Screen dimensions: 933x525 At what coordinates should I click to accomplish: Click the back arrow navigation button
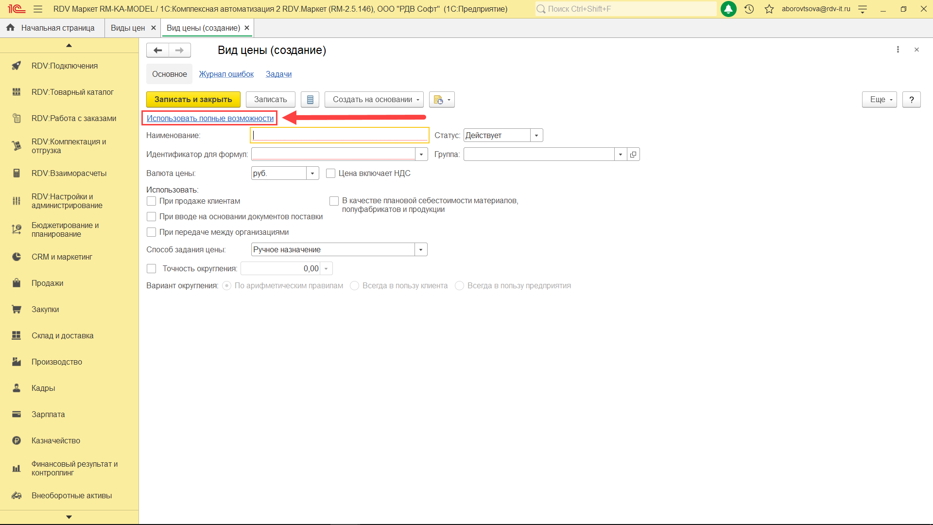click(x=157, y=50)
